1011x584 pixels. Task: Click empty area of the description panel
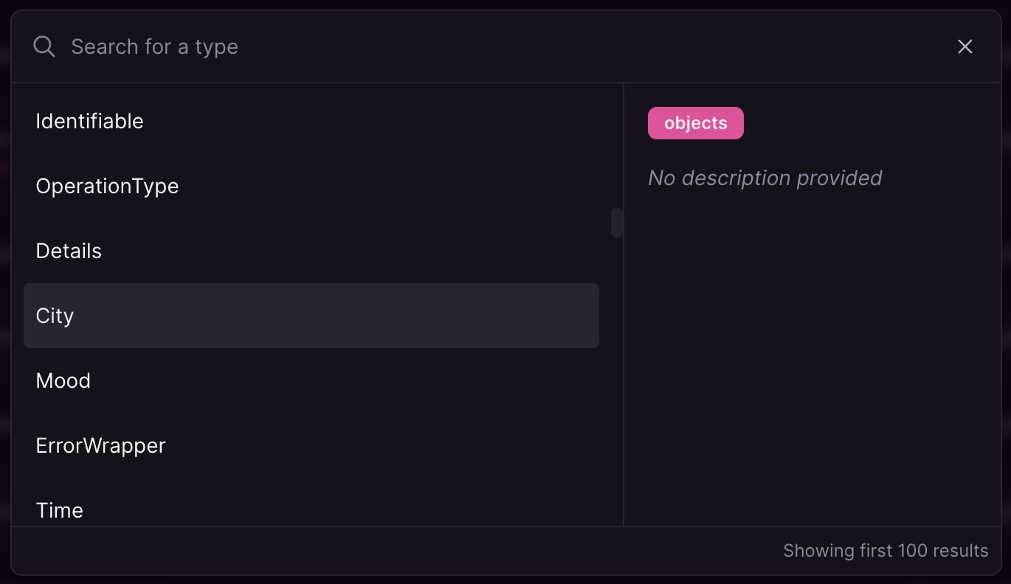(812, 354)
